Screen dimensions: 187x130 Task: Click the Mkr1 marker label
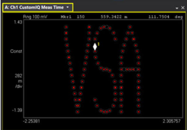(x=66, y=17)
